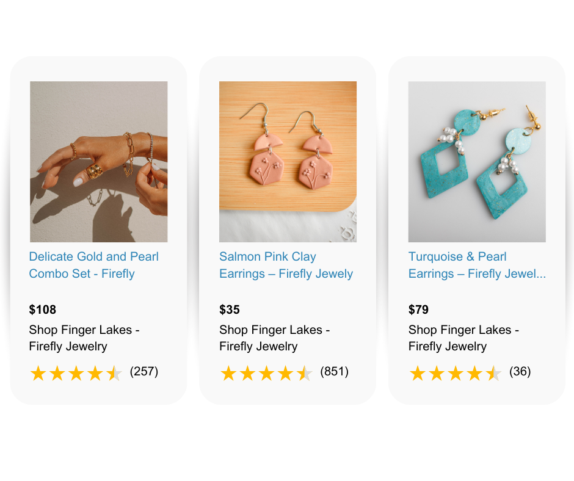Click the $79 price
This screenshot has width=574, height=481.
click(419, 309)
